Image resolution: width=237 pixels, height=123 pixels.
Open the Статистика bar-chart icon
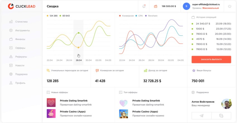[11, 22]
